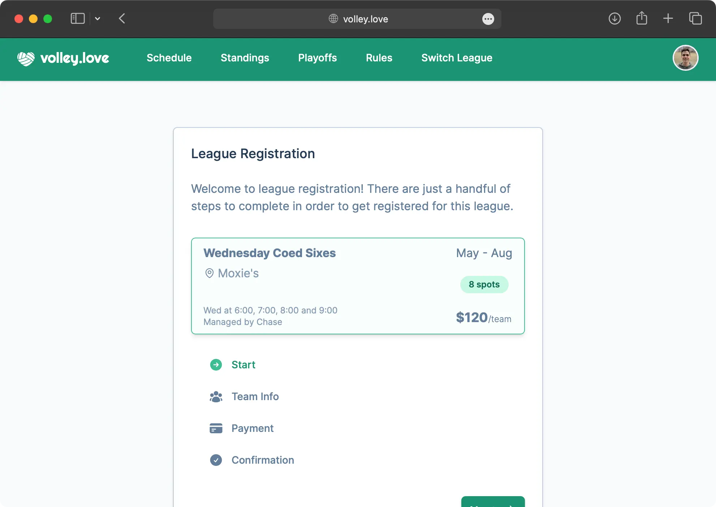Click the Confirmation checkmark icon
The height and width of the screenshot is (507, 716).
[216, 460]
